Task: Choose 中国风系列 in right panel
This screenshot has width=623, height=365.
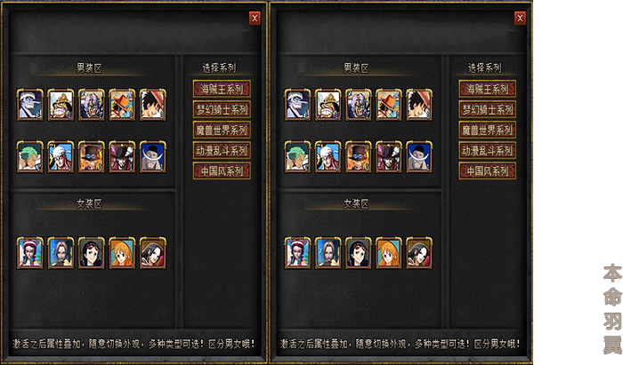Action: [x=488, y=171]
